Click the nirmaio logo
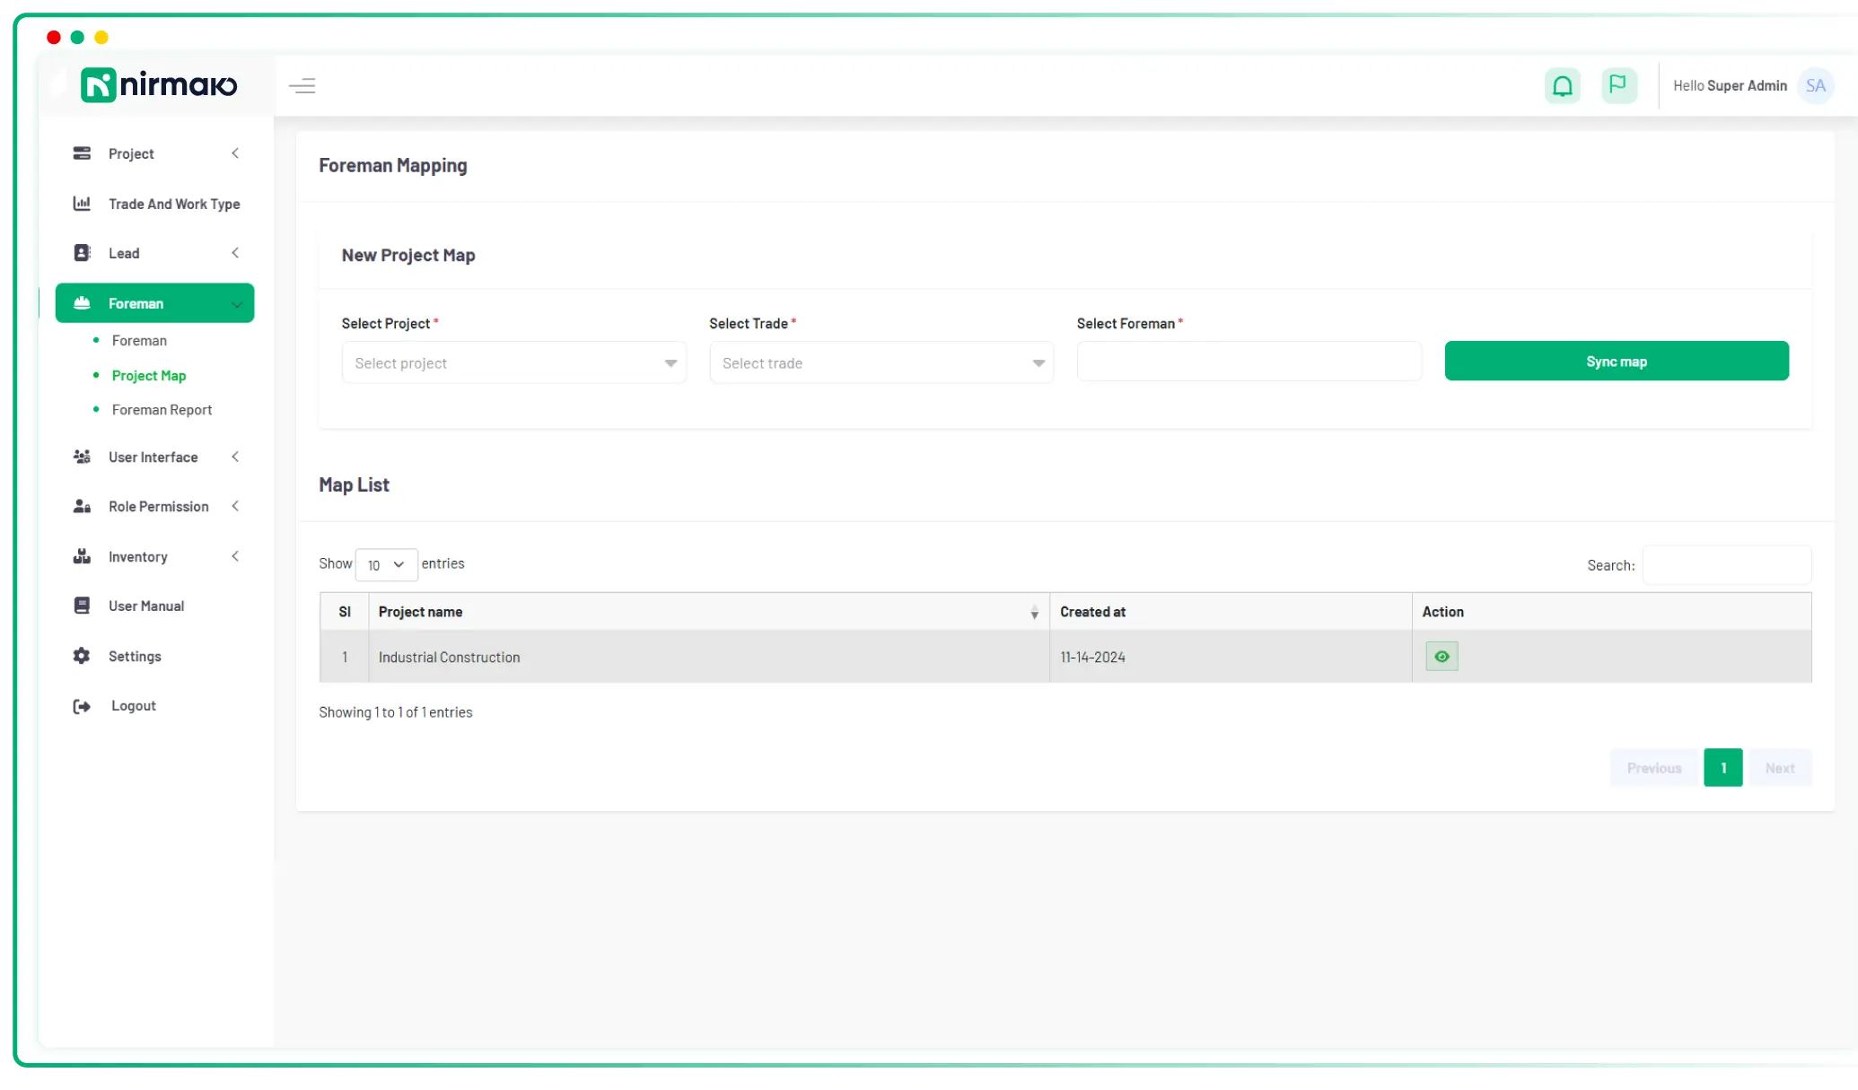 coord(157,84)
